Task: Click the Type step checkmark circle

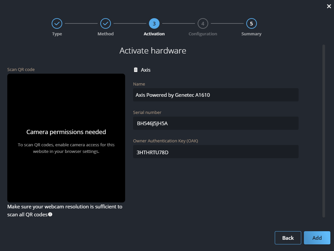Action: pyautogui.click(x=57, y=23)
